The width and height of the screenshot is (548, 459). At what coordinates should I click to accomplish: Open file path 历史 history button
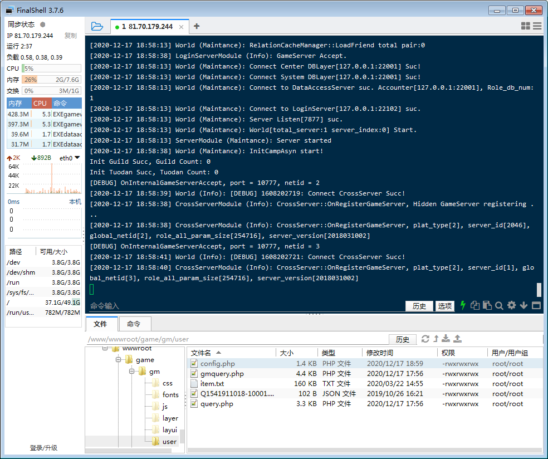[x=402, y=339]
